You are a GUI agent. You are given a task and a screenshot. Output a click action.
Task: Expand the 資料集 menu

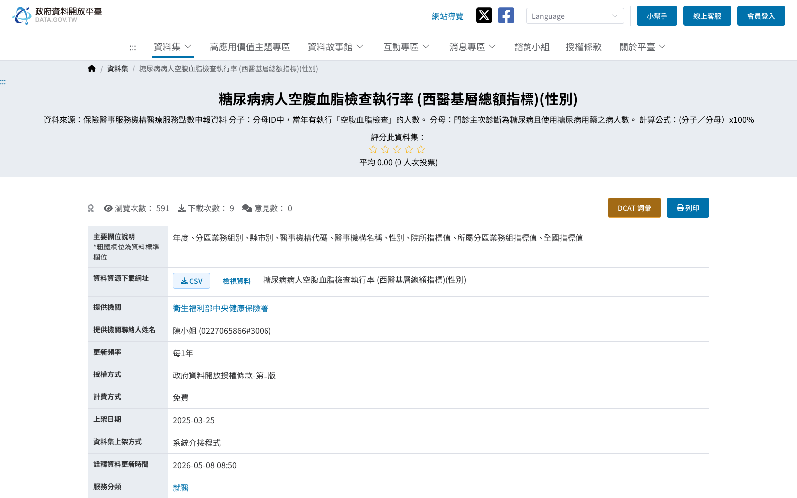[173, 47]
